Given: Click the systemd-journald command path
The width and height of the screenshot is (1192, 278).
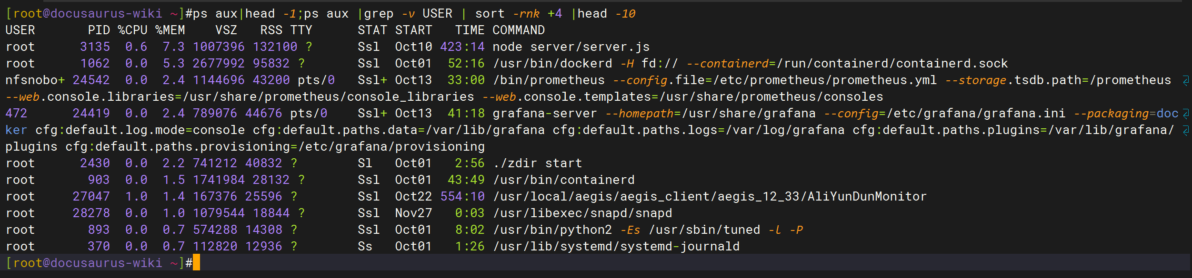Looking at the screenshot, I should pyautogui.click(x=616, y=247).
